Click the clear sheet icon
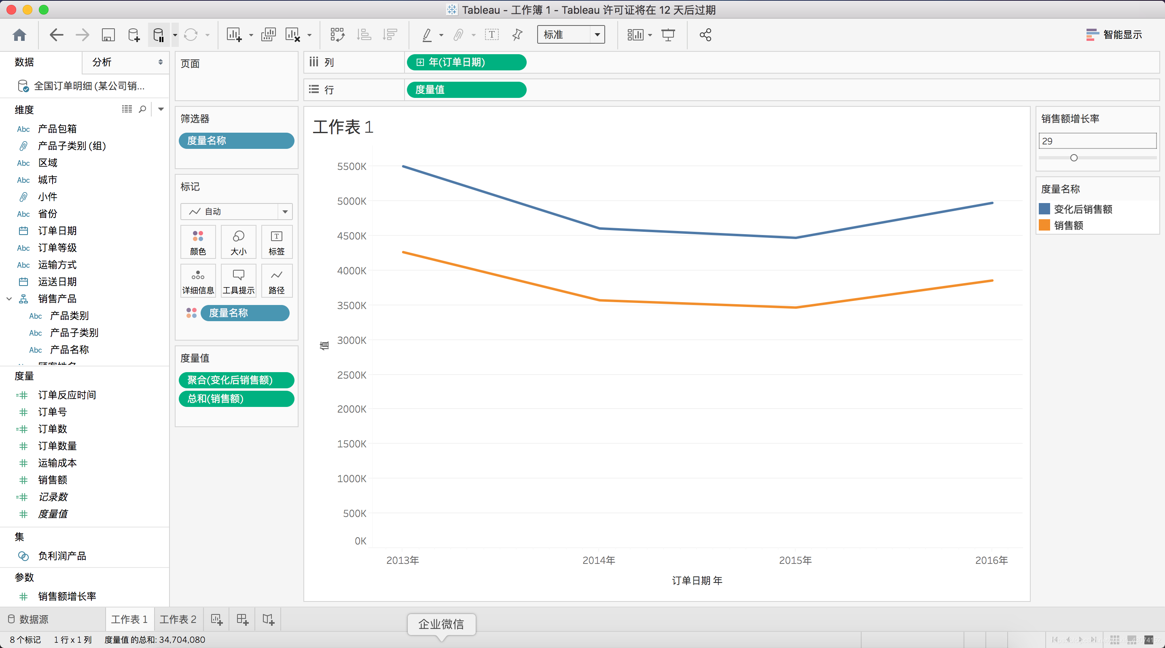The height and width of the screenshot is (648, 1165). [292, 35]
